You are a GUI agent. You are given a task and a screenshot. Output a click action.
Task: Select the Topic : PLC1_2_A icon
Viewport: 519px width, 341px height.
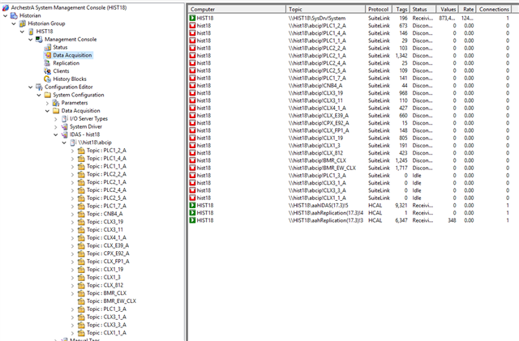81,151
